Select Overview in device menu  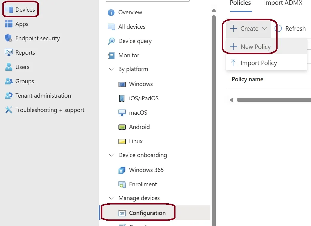pyautogui.click(x=130, y=12)
